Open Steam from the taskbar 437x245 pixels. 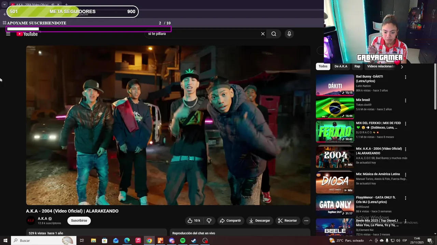pos(194,241)
